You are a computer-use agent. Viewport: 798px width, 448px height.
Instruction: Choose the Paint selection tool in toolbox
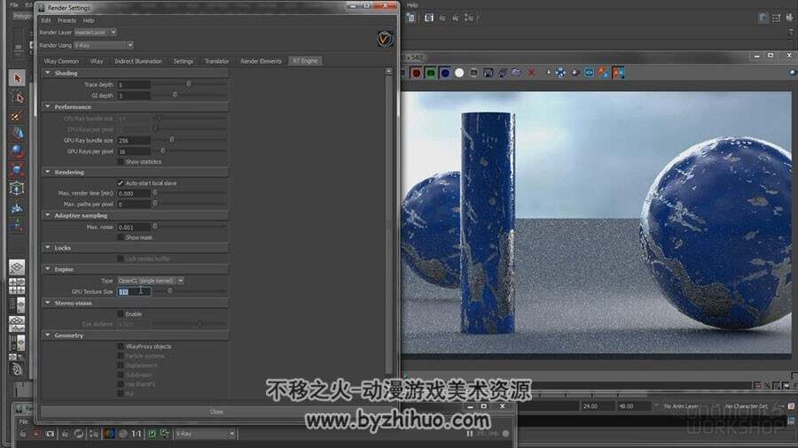click(17, 116)
